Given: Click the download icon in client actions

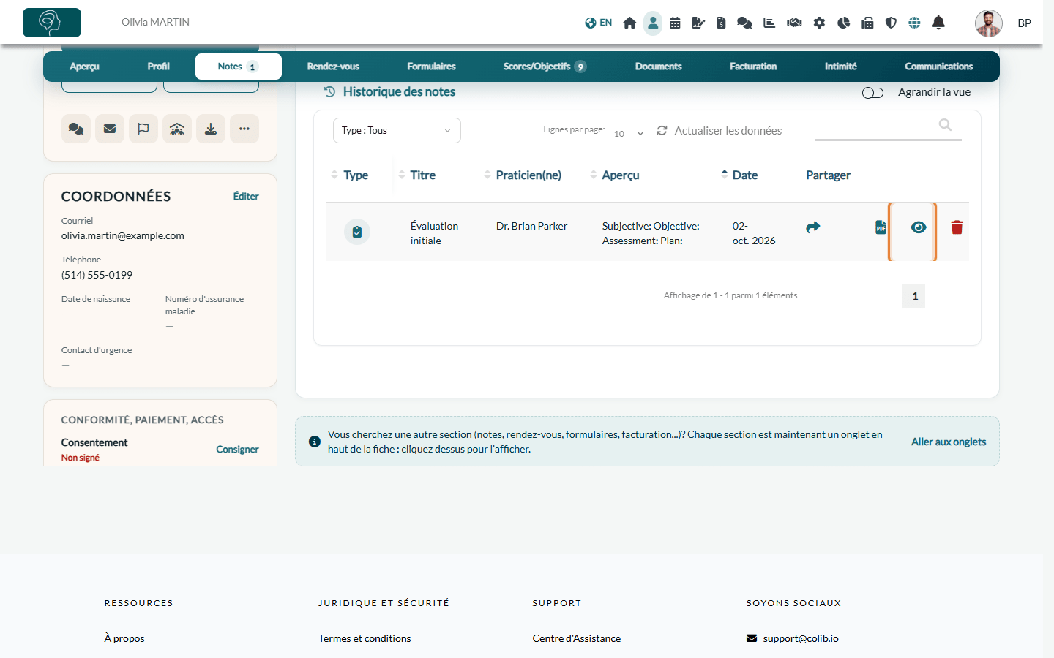Looking at the screenshot, I should pyautogui.click(x=211, y=129).
